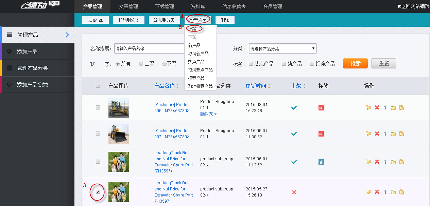Click the add-to-folder icon for product 7H3597
This screenshot has height=206, width=430.
tap(393, 192)
